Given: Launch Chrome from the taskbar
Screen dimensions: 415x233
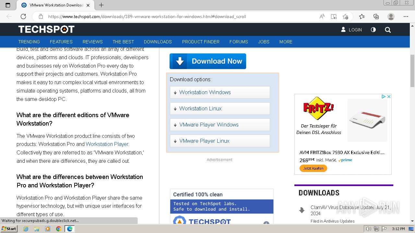Looking at the screenshot, I should pos(59,229).
